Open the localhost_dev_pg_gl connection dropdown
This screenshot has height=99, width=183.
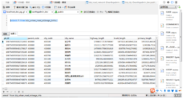15,12
